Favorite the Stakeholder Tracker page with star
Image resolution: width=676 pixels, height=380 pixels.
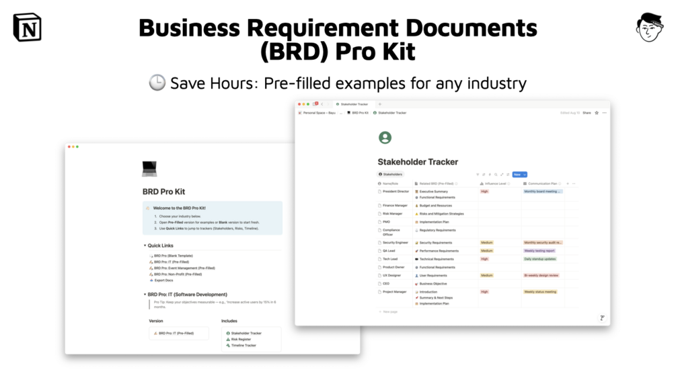597,113
